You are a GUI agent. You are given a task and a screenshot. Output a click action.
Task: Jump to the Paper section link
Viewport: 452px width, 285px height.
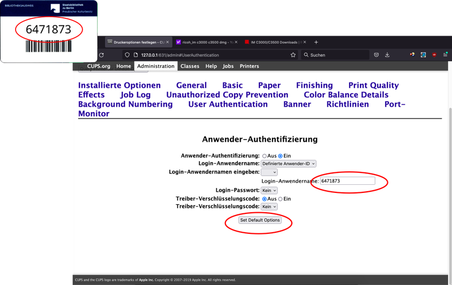tap(269, 85)
